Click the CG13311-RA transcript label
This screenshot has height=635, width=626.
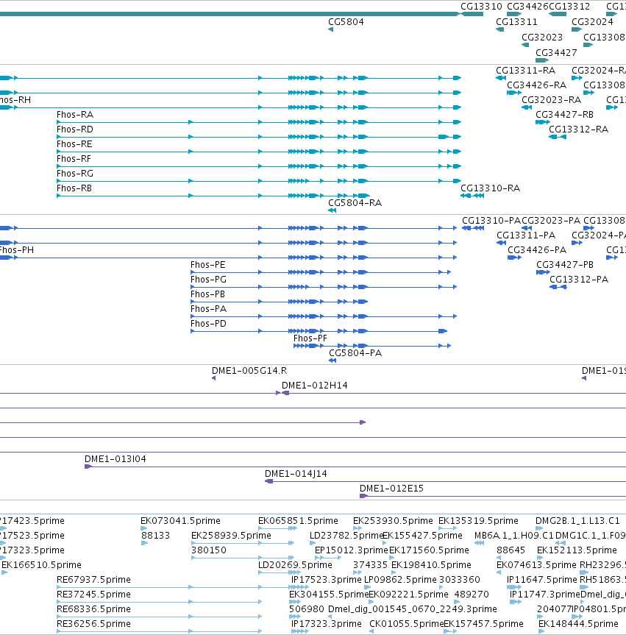click(x=525, y=71)
